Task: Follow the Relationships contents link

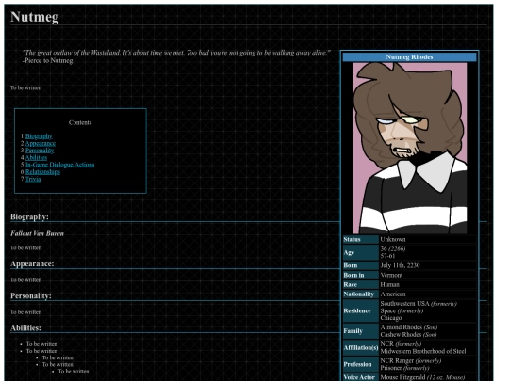Action: [42, 172]
